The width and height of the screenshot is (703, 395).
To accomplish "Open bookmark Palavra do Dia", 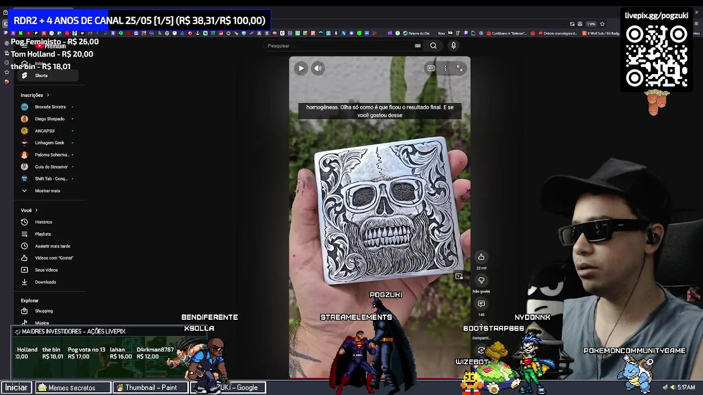I will pyautogui.click(x=416, y=33).
